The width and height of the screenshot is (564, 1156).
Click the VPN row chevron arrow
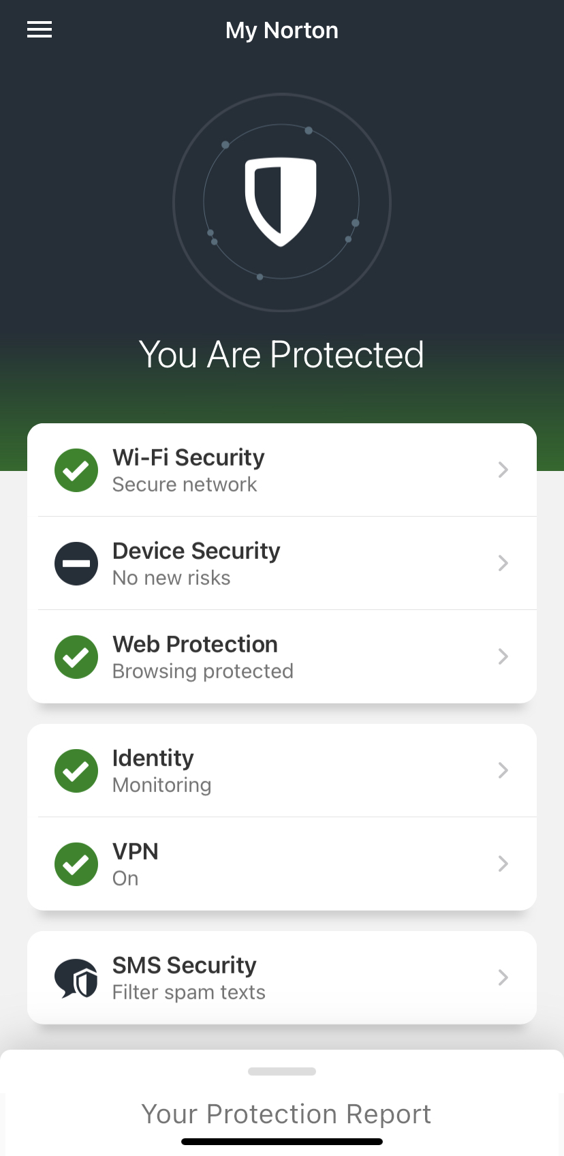503,864
